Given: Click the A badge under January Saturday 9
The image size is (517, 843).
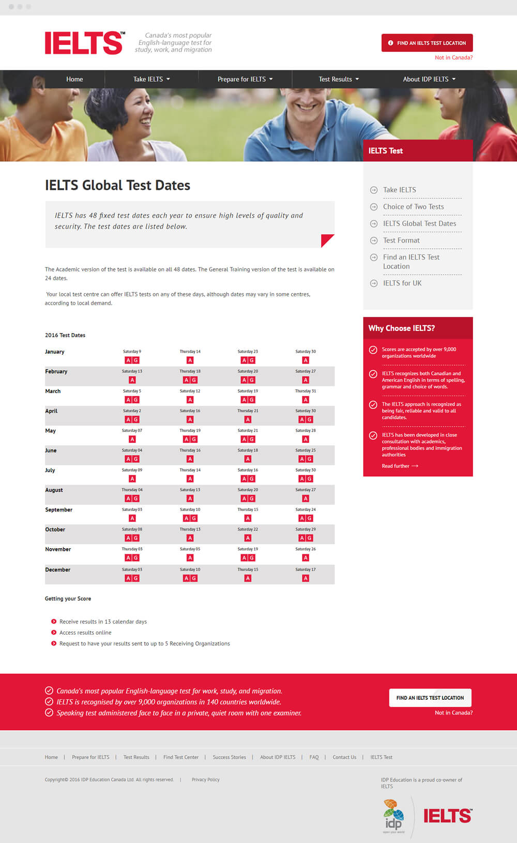Looking at the screenshot, I should tap(128, 360).
